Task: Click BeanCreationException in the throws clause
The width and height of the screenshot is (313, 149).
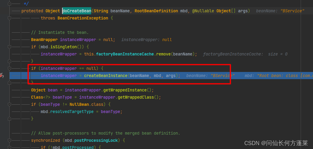Action: coord(83,18)
